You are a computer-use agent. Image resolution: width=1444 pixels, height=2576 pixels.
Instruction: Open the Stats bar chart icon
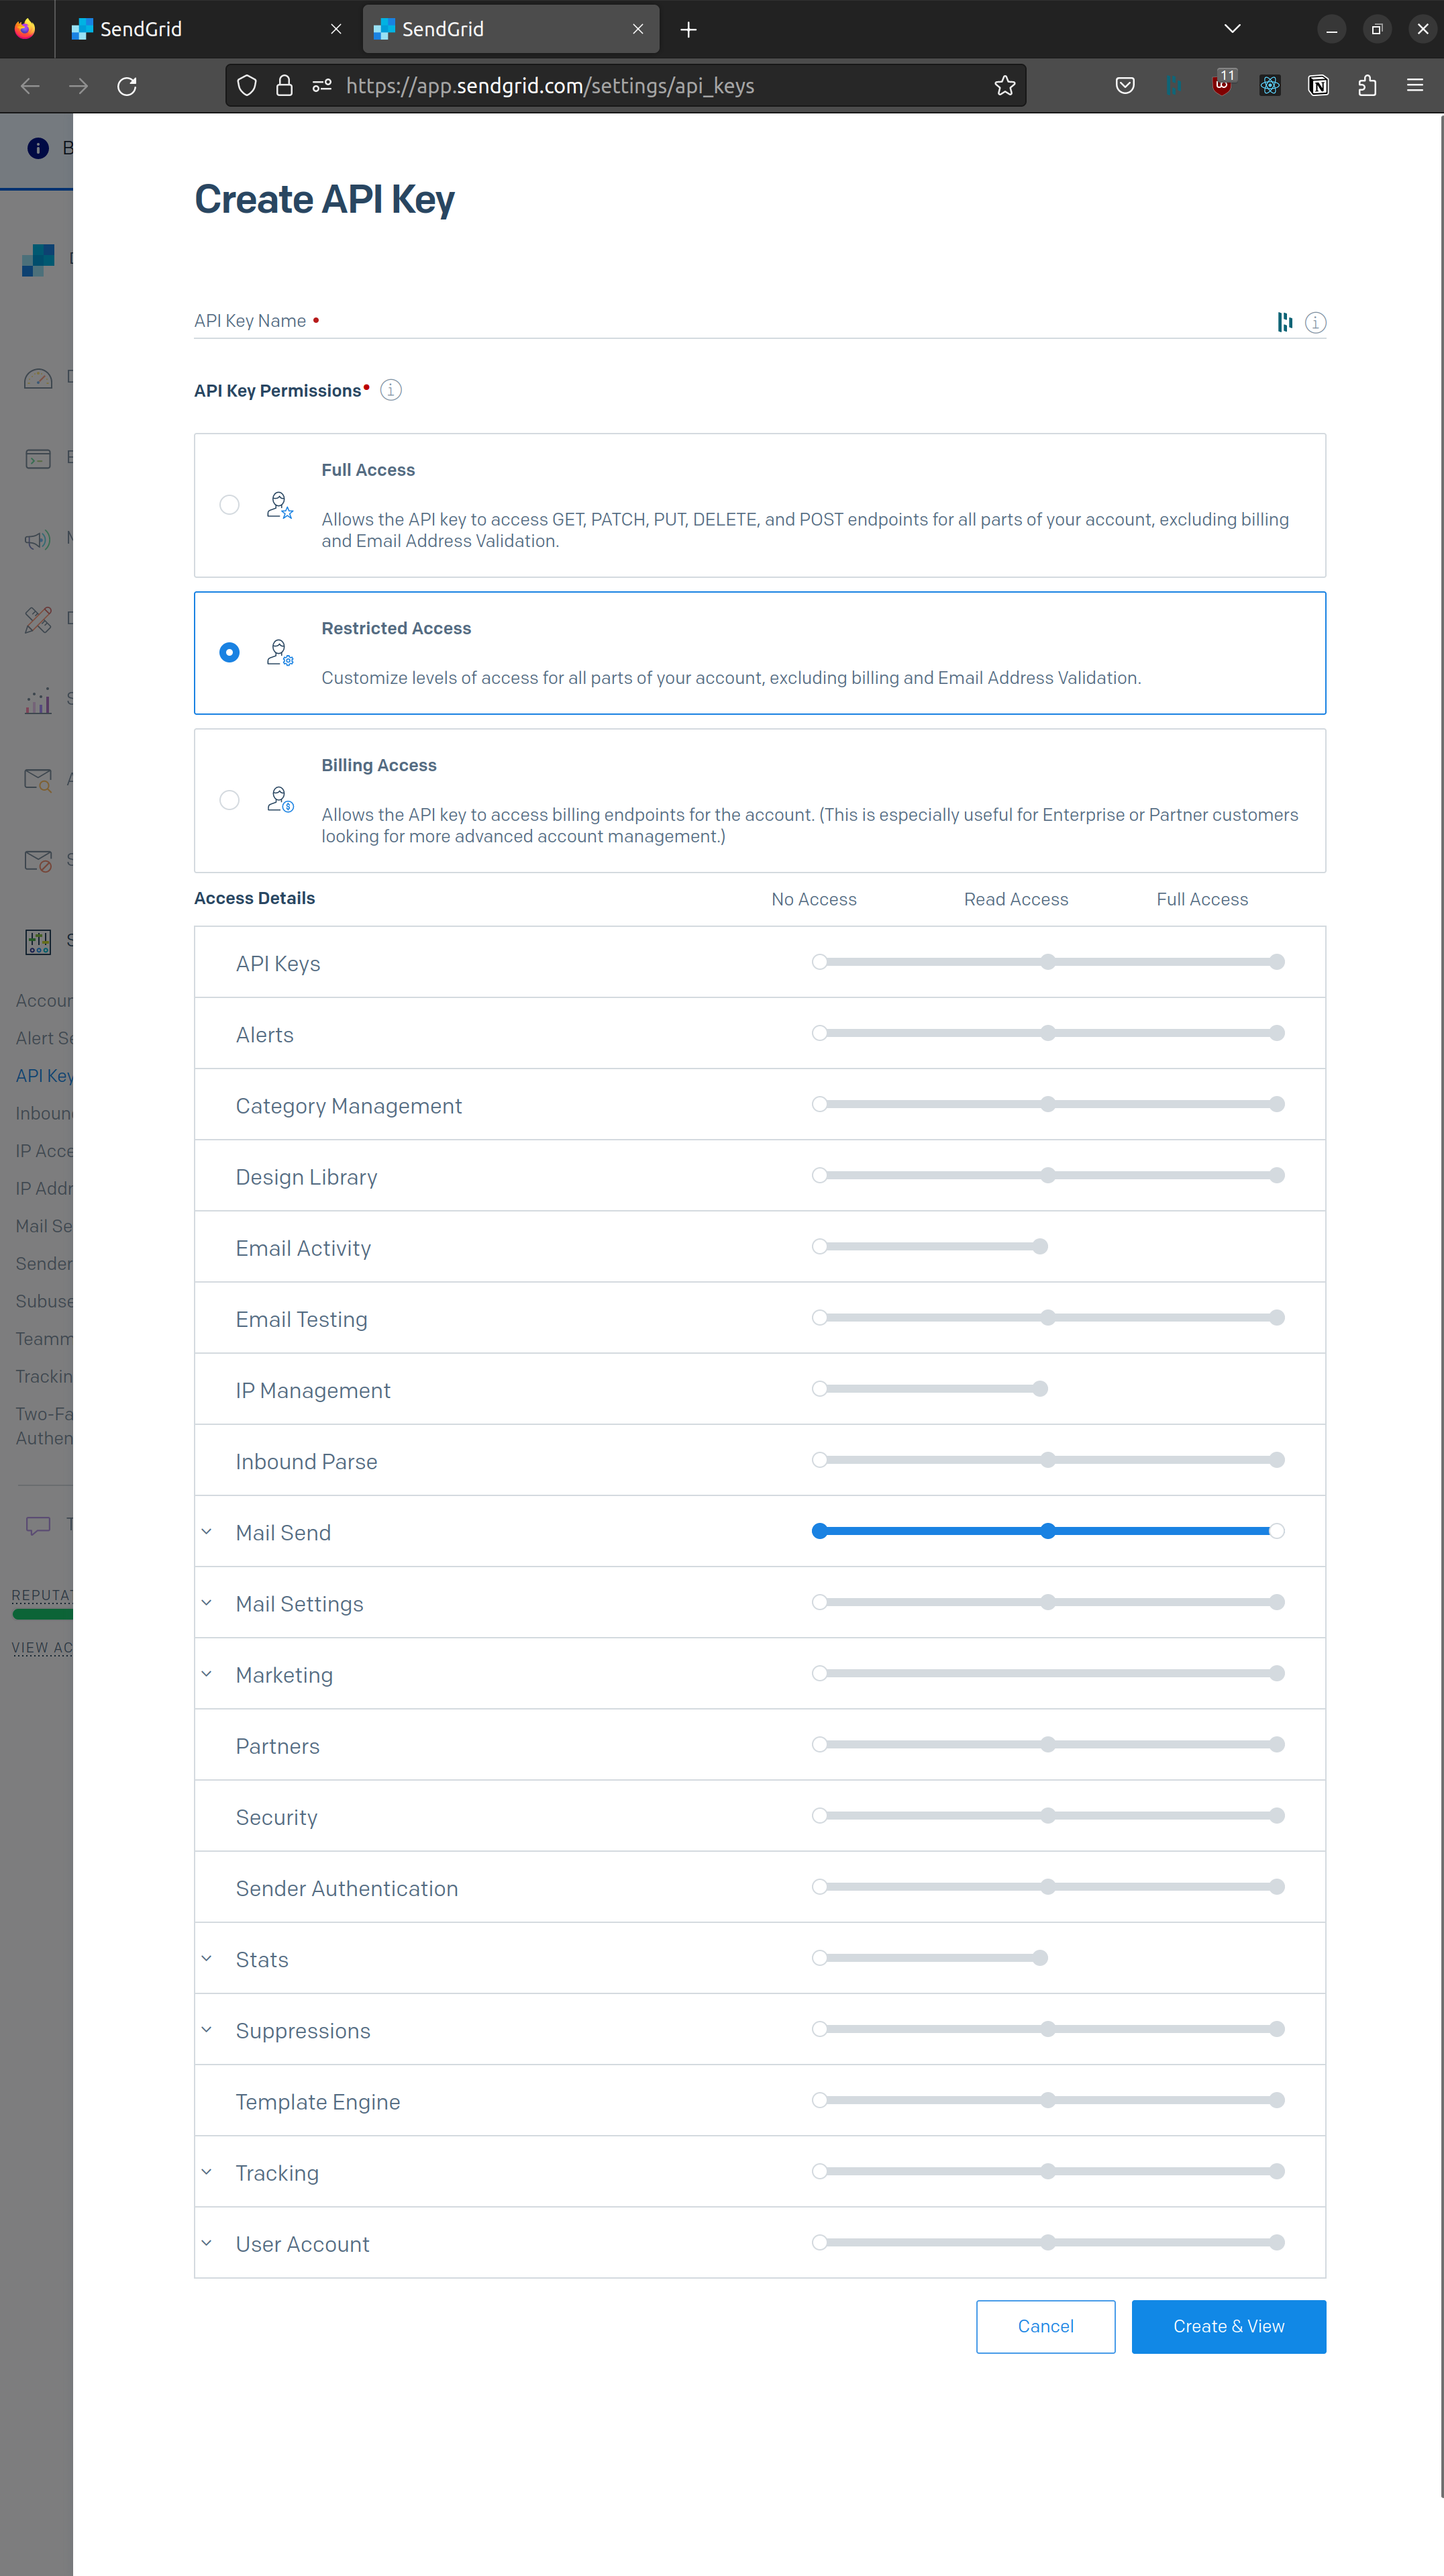pyautogui.click(x=38, y=701)
